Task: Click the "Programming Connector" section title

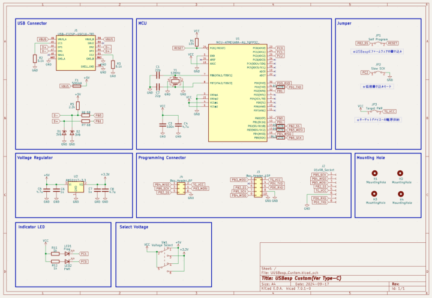Action: pos(162,158)
